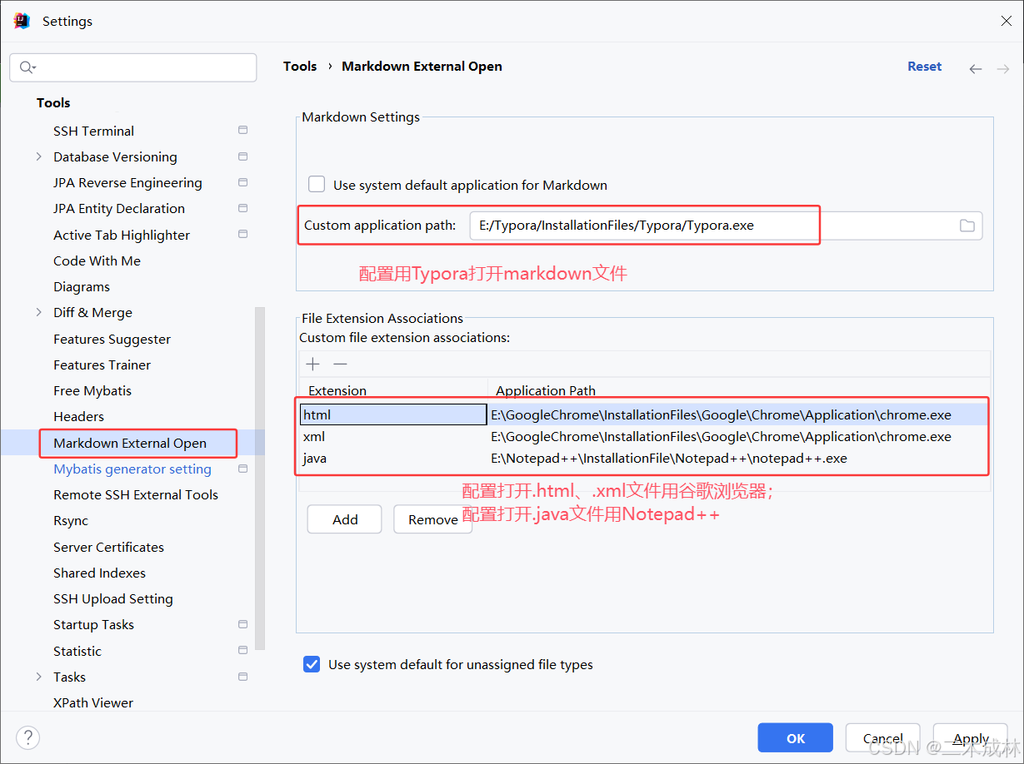Click the Tools heading in settings tree
This screenshot has width=1024, height=764.
click(x=53, y=102)
